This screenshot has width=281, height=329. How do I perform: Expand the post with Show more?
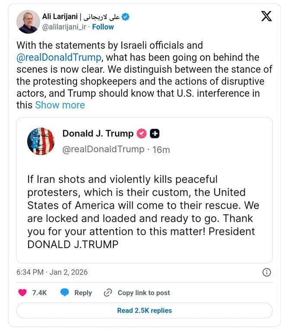[60, 105]
